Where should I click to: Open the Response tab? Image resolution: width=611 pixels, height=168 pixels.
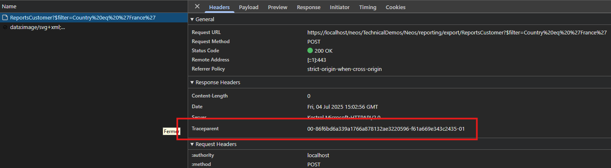click(309, 7)
